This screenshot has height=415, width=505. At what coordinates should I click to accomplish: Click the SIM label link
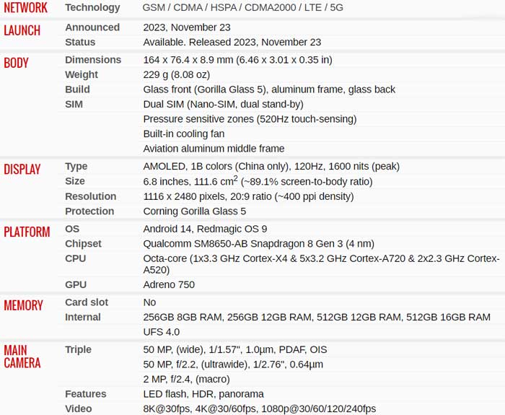[x=74, y=105]
